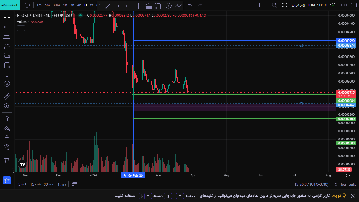Click the انتخاب نماد symbol selection button
Screen dimensions: 359x202
point(10,5)
